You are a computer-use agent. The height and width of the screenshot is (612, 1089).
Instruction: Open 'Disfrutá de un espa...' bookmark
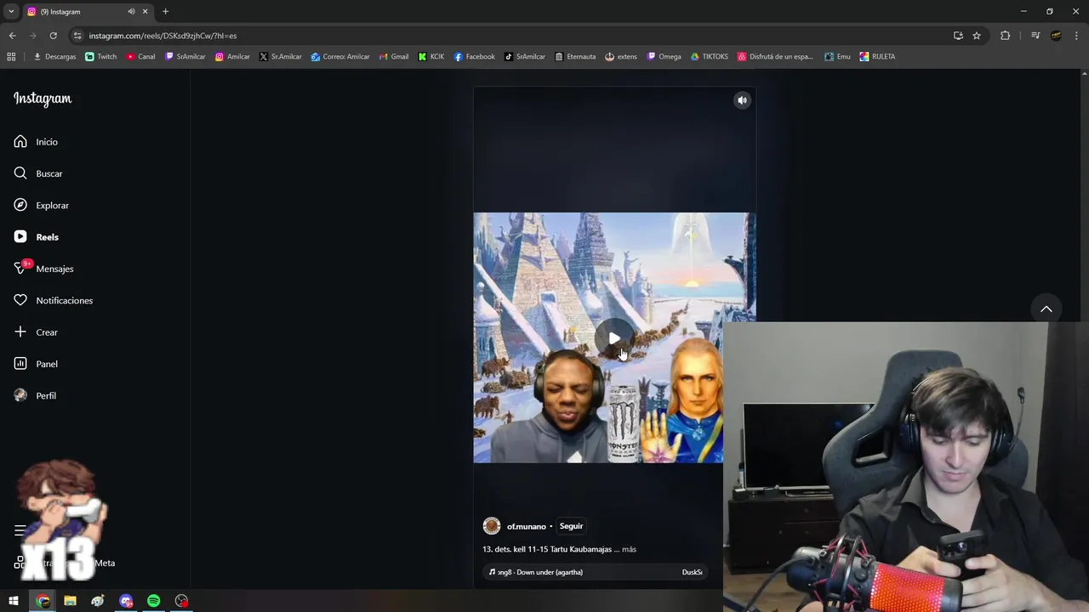pyautogui.click(x=775, y=57)
